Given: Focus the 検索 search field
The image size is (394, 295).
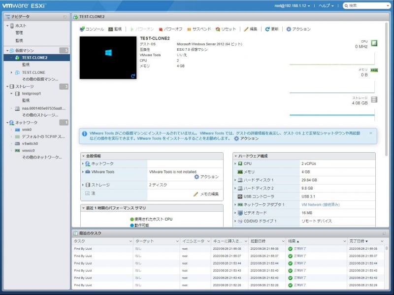Looking at the screenshot, I should [x=365, y=5].
